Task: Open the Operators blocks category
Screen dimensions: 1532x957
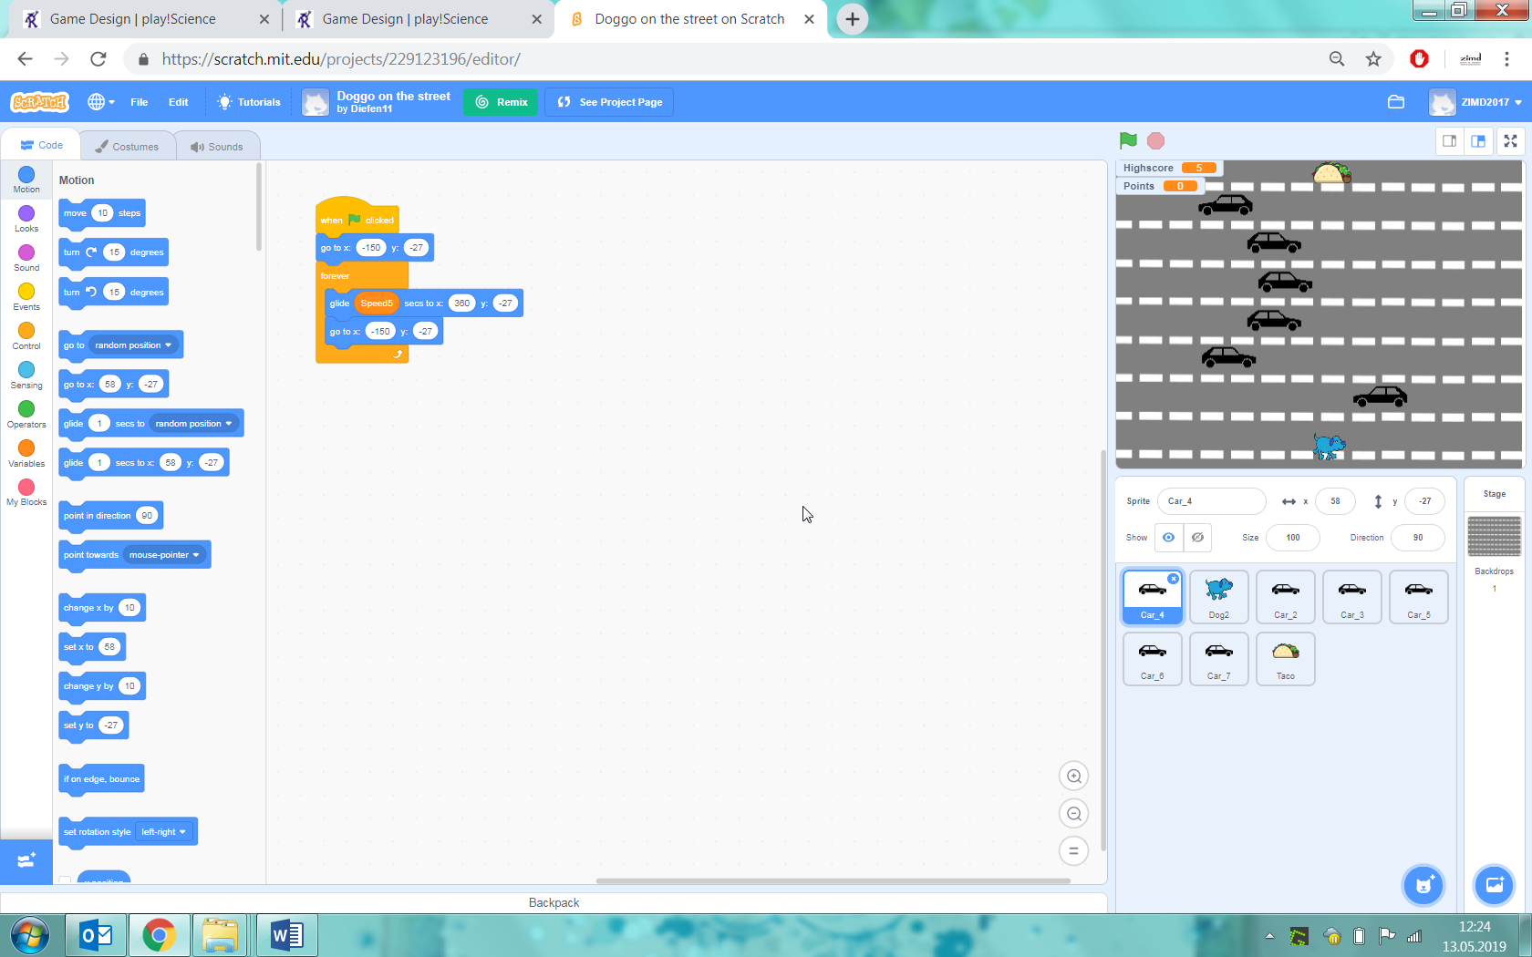Action: tap(26, 415)
